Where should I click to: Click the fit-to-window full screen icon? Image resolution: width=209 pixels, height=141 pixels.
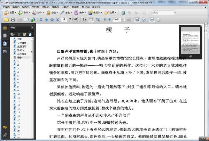[144, 20]
